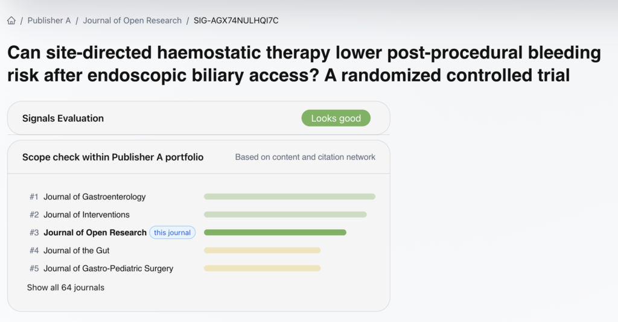This screenshot has width=618, height=322.
Task: Select Journal of Gastro-Pediatric Surgery entry
Action: (x=108, y=268)
